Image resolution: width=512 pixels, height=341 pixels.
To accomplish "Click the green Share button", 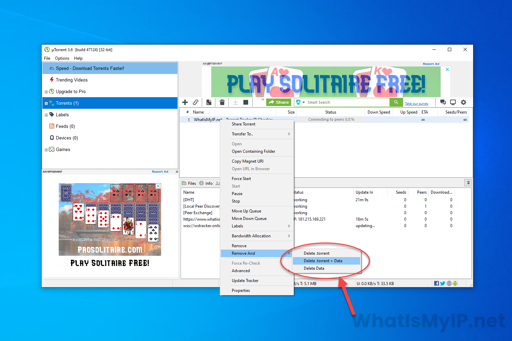I will pyautogui.click(x=279, y=102).
